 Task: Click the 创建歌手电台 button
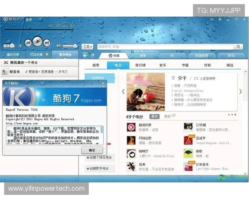point(100,169)
